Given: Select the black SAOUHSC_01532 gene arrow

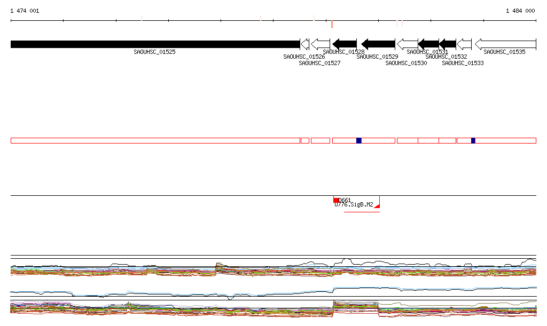Looking at the screenshot, I should pos(448,44).
